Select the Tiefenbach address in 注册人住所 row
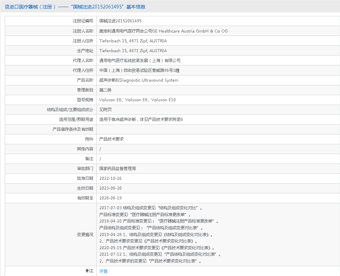The image size is (340, 276). click(133, 41)
